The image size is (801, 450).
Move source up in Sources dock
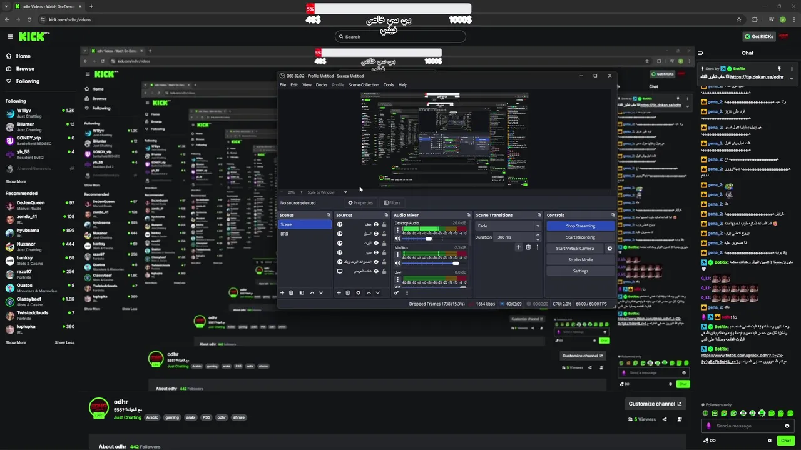pos(369,292)
